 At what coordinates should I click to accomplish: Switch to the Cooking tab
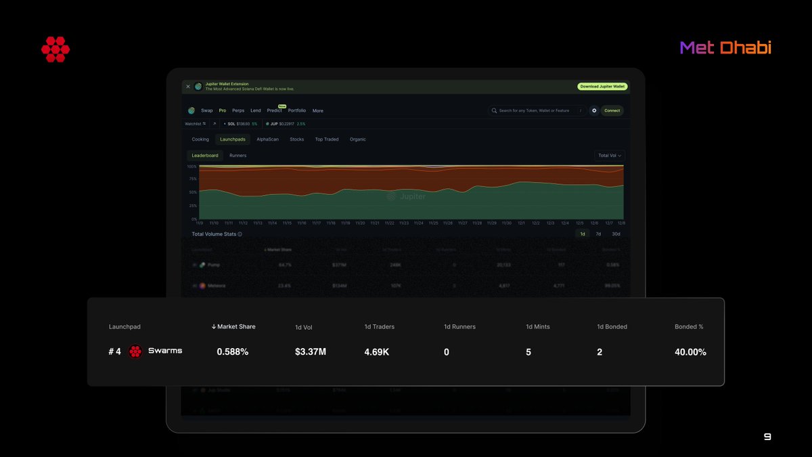click(200, 139)
